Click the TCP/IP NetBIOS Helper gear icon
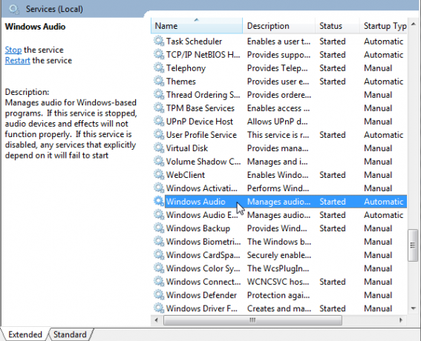 pyautogui.click(x=159, y=55)
